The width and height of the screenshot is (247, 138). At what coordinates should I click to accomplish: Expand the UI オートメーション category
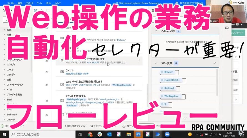tap(4, 84)
